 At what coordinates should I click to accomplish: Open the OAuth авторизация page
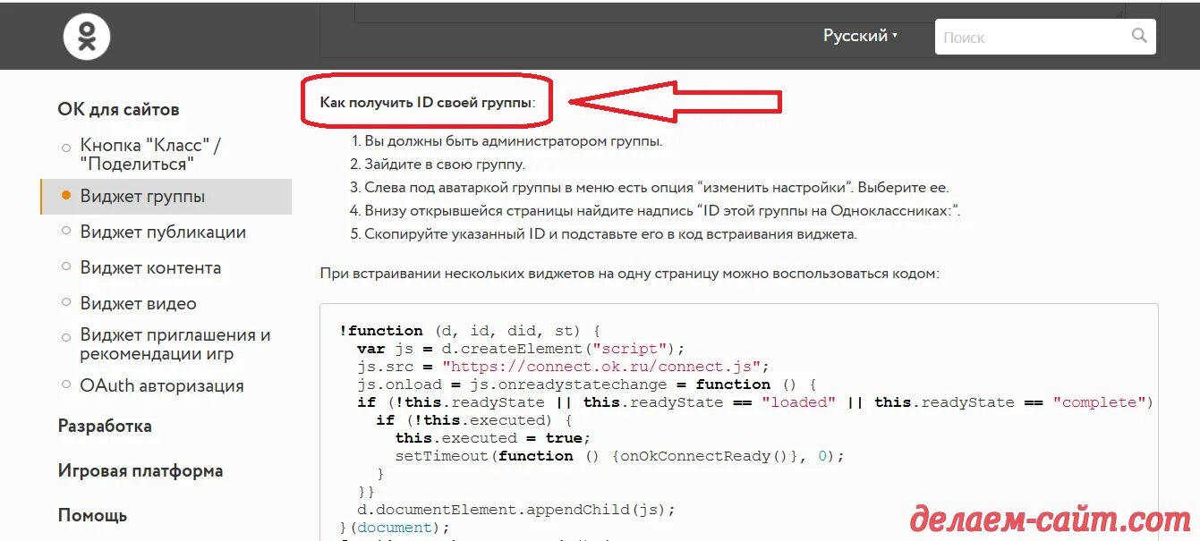click(162, 385)
